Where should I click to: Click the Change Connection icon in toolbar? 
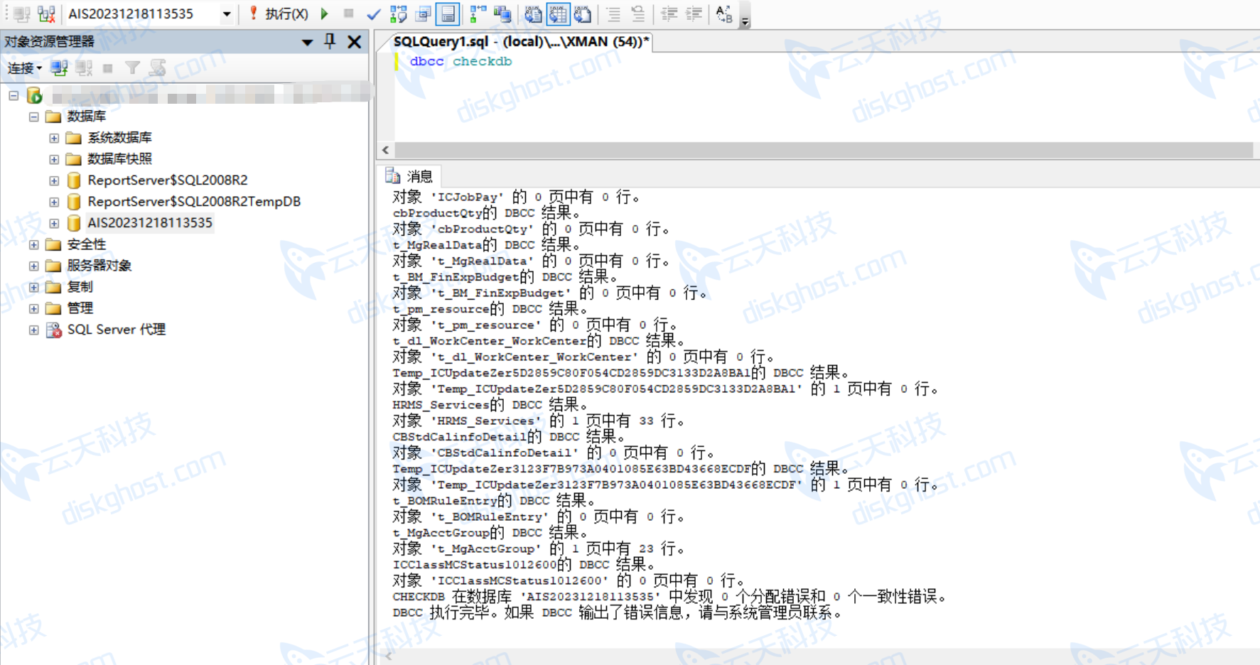(47, 13)
